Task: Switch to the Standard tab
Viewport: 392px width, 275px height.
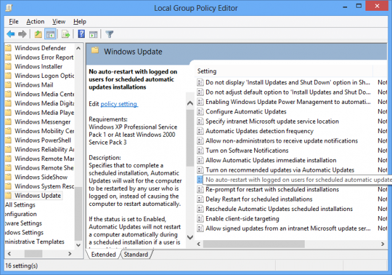Action: [136, 255]
